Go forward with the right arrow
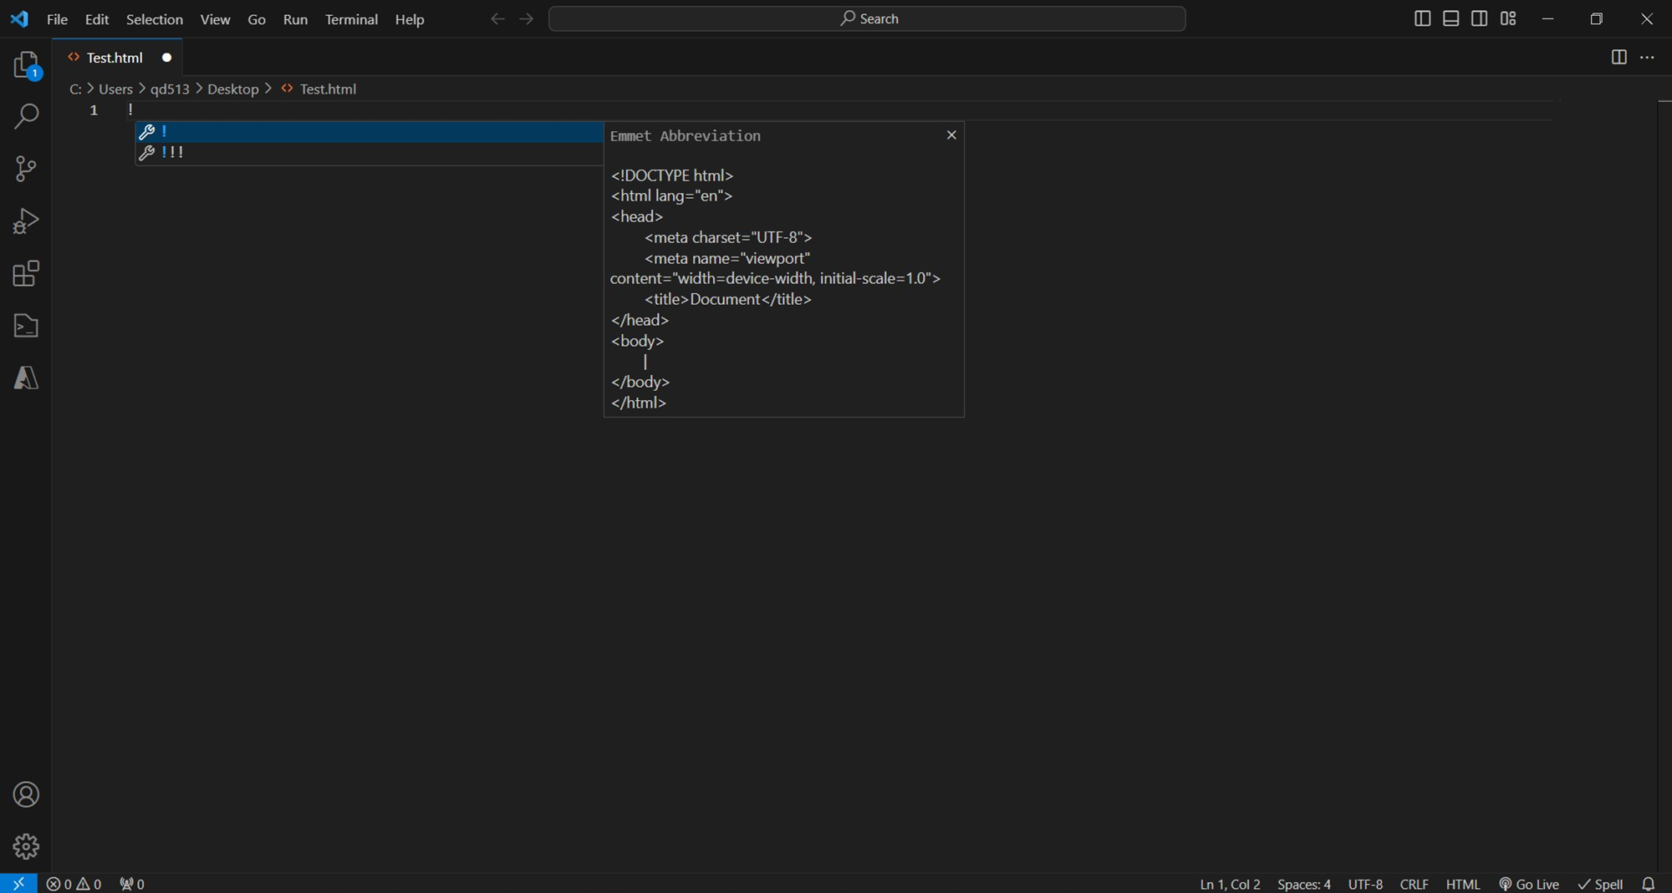Screen dimensions: 1672x893 526,18
